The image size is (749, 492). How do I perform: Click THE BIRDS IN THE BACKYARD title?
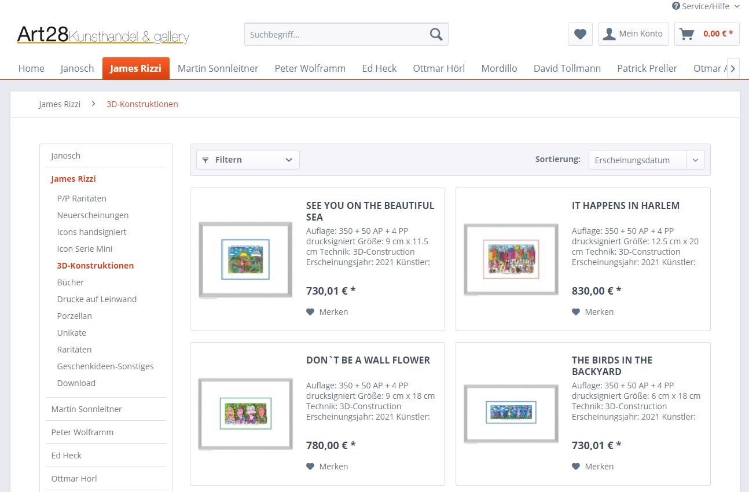(x=612, y=366)
